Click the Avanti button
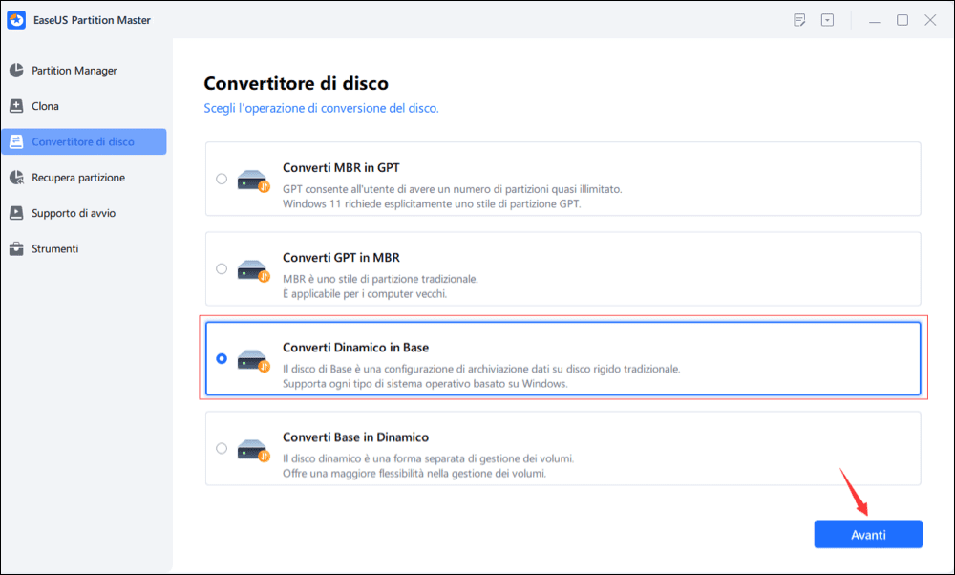Screen dimensions: 955x575 [x=868, y=534]
